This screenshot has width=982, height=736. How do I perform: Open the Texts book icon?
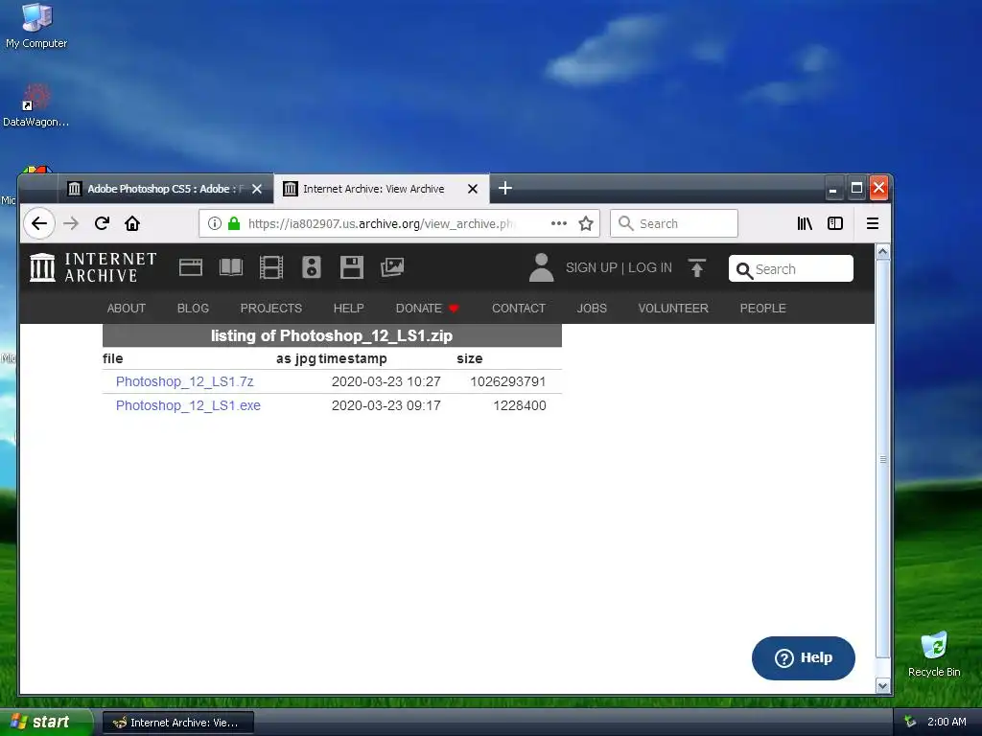tap(231, 267)
